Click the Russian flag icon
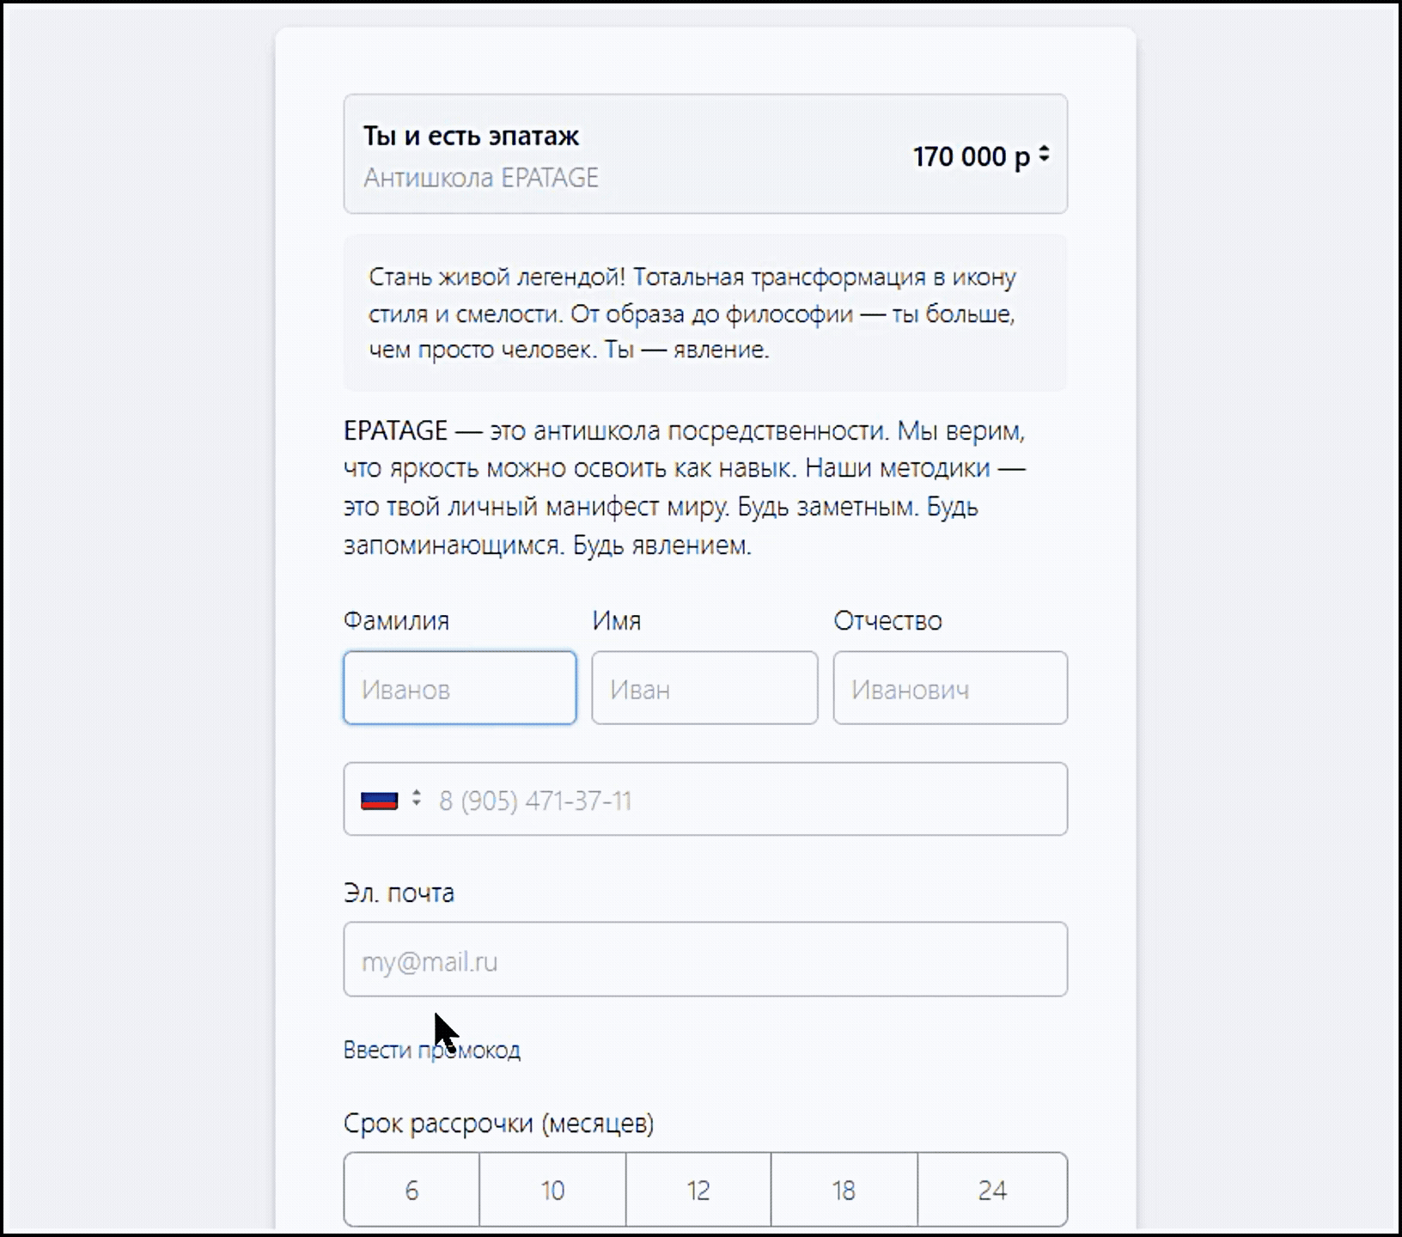The height and width of the screenshot is (1237, 1402). tap(379, 801)
